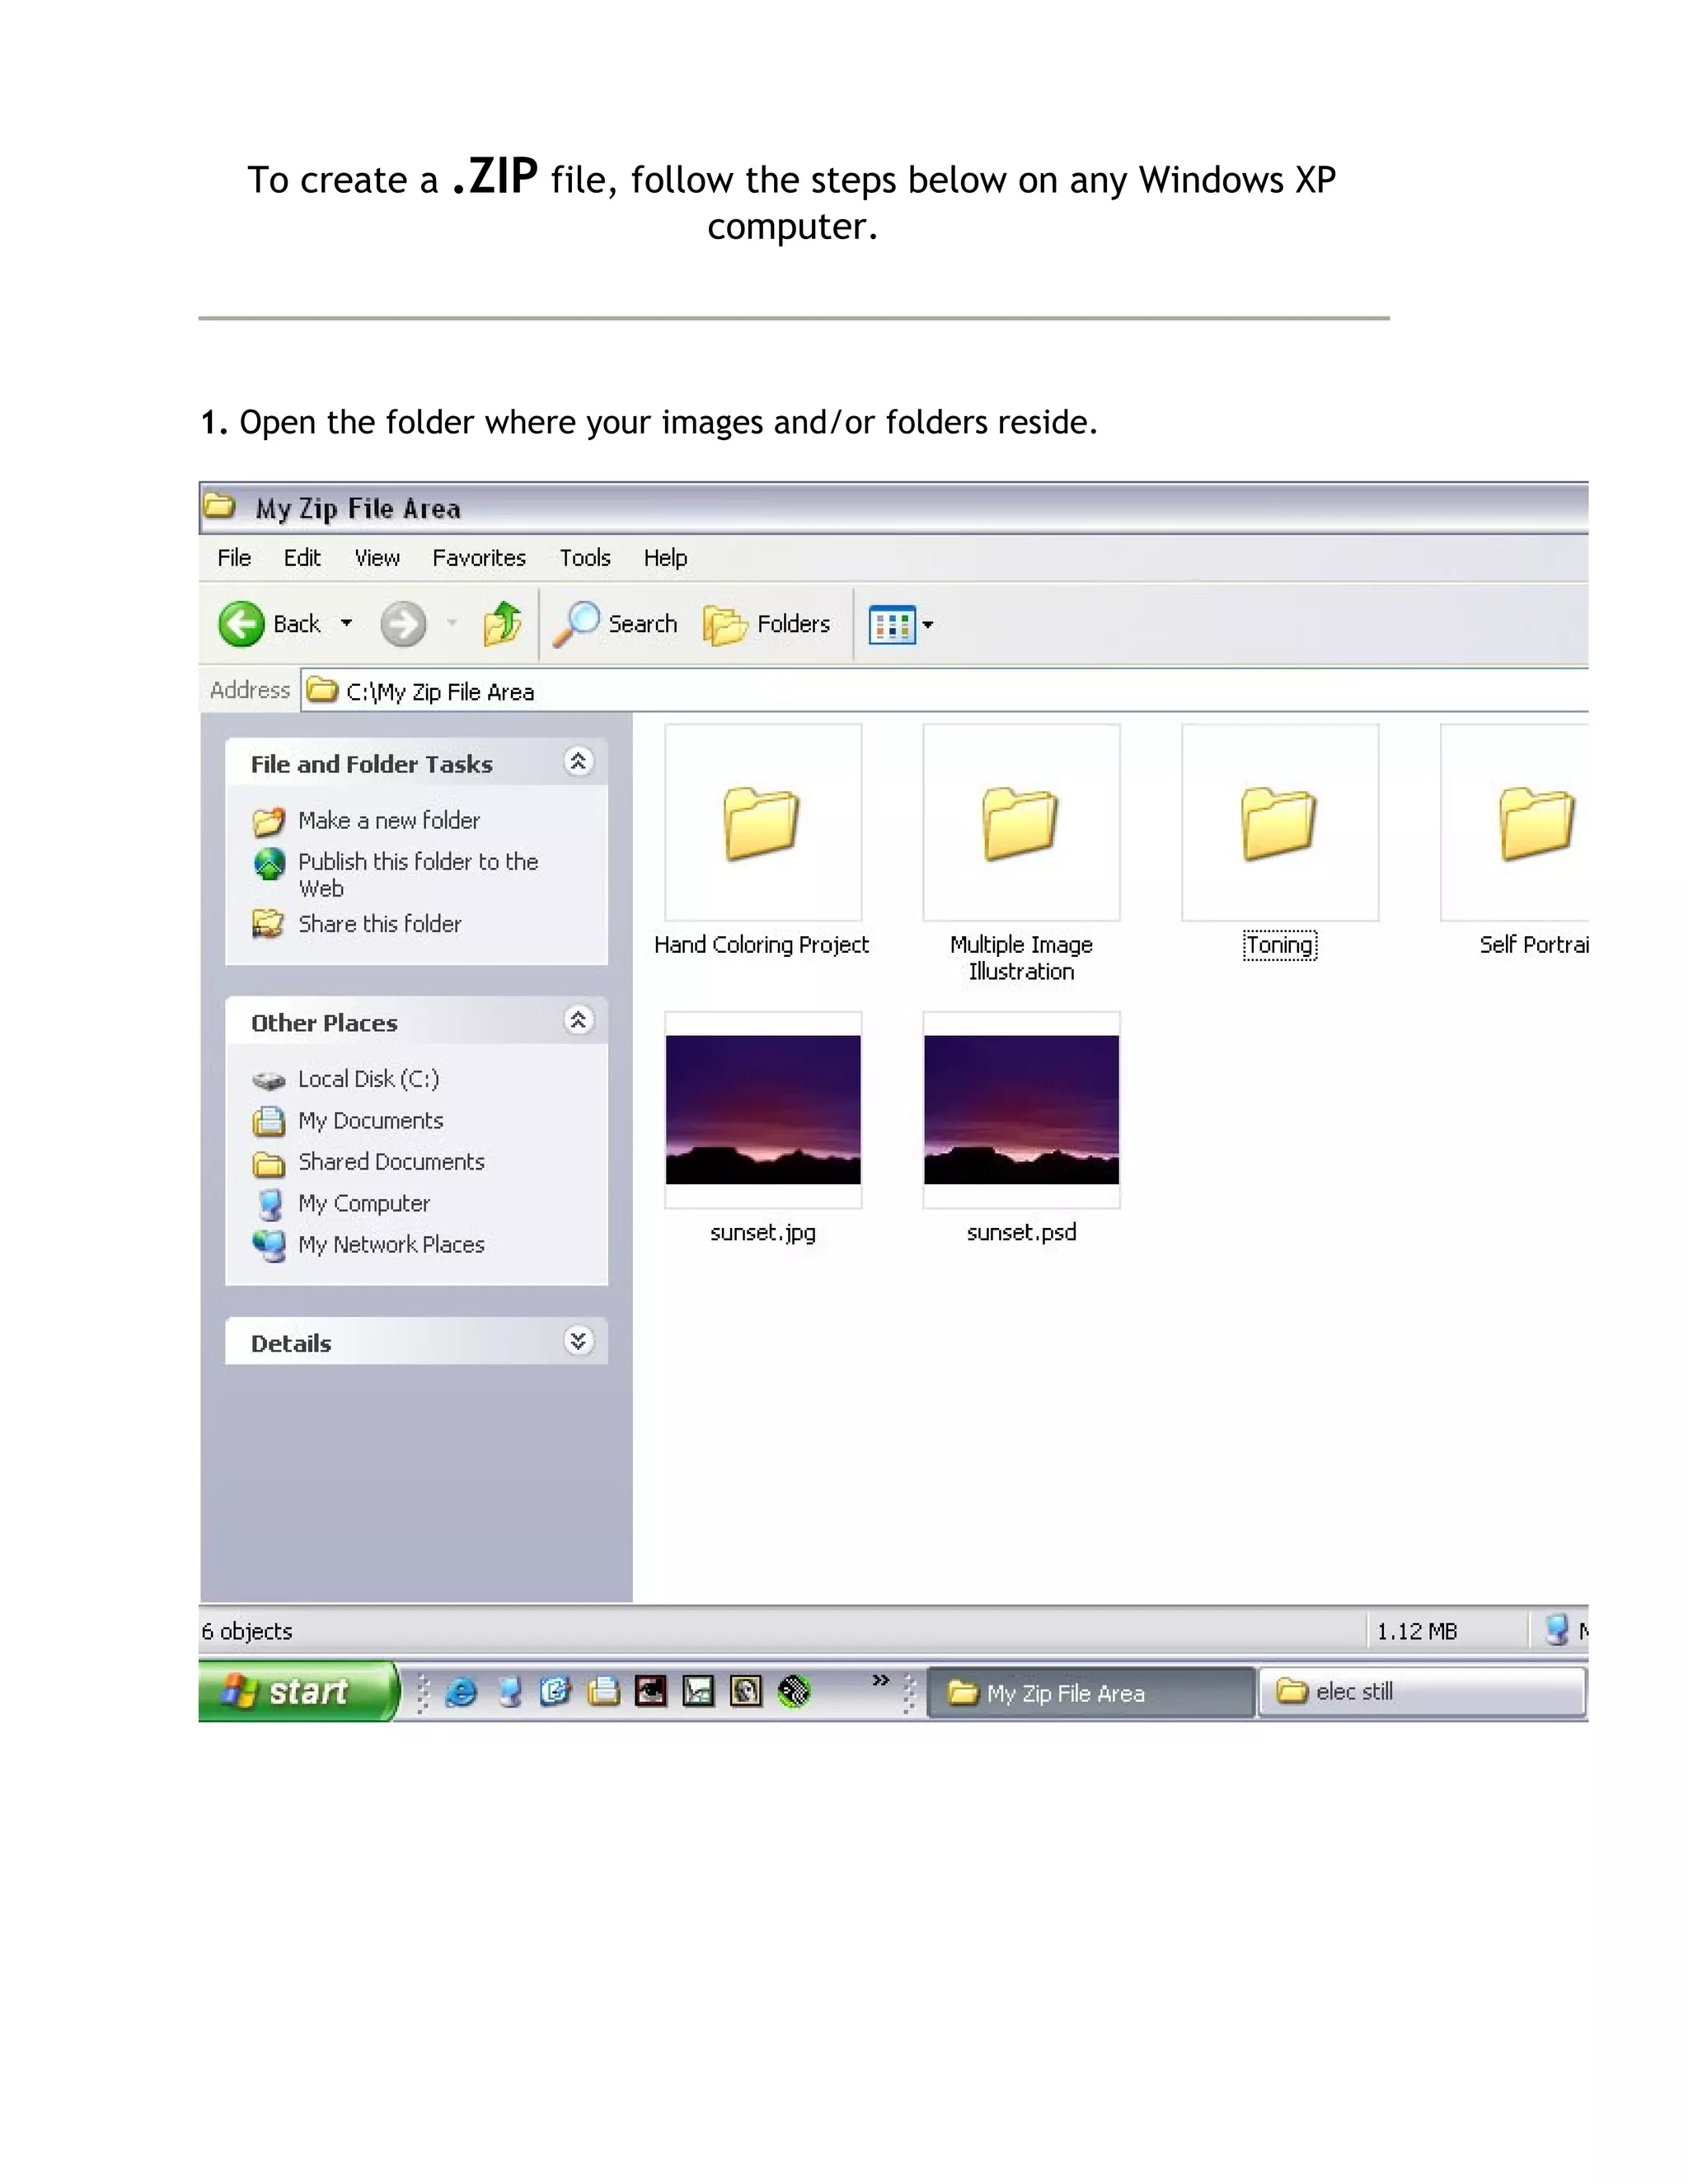Screen dimensions: 1688x2184
Task: Click the green Back arrow button
Action: click(x=241, y=624)
